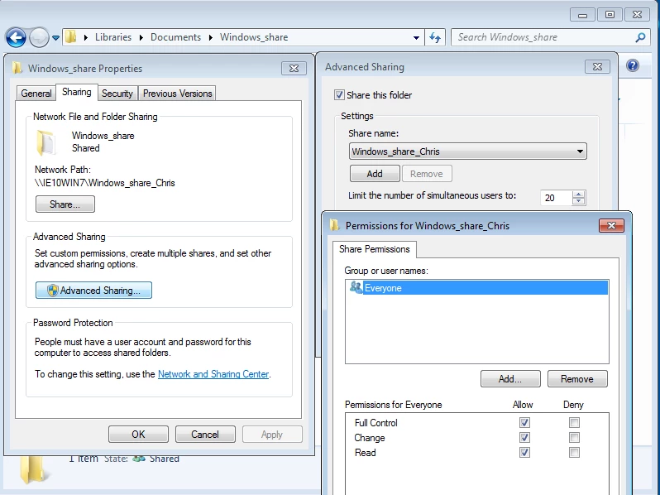Expand the arrow after Libraries breadcrumb
660x495 pixels.
pyautogui.click(x=141, y=37)
